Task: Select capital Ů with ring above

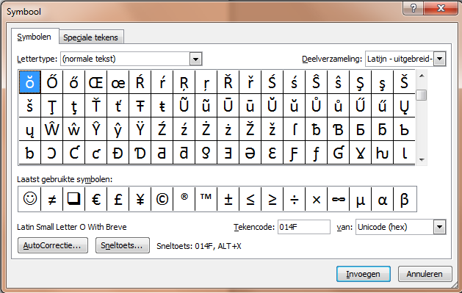Action: (x=316, y=106)
